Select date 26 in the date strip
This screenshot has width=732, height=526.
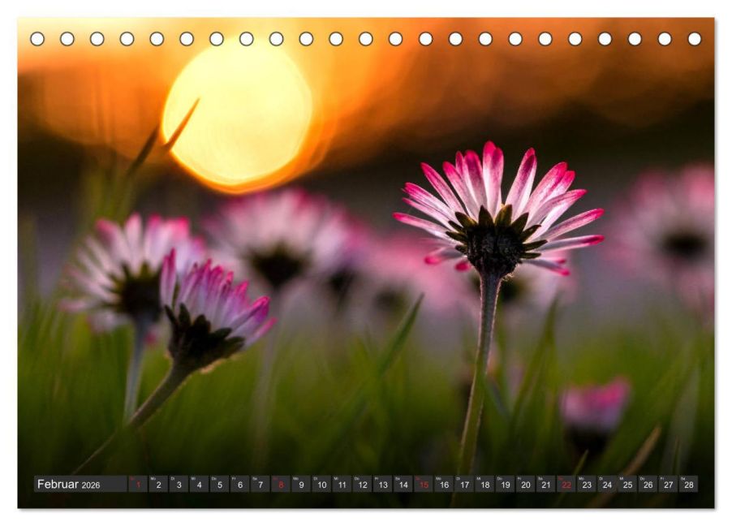pos(648,484)
